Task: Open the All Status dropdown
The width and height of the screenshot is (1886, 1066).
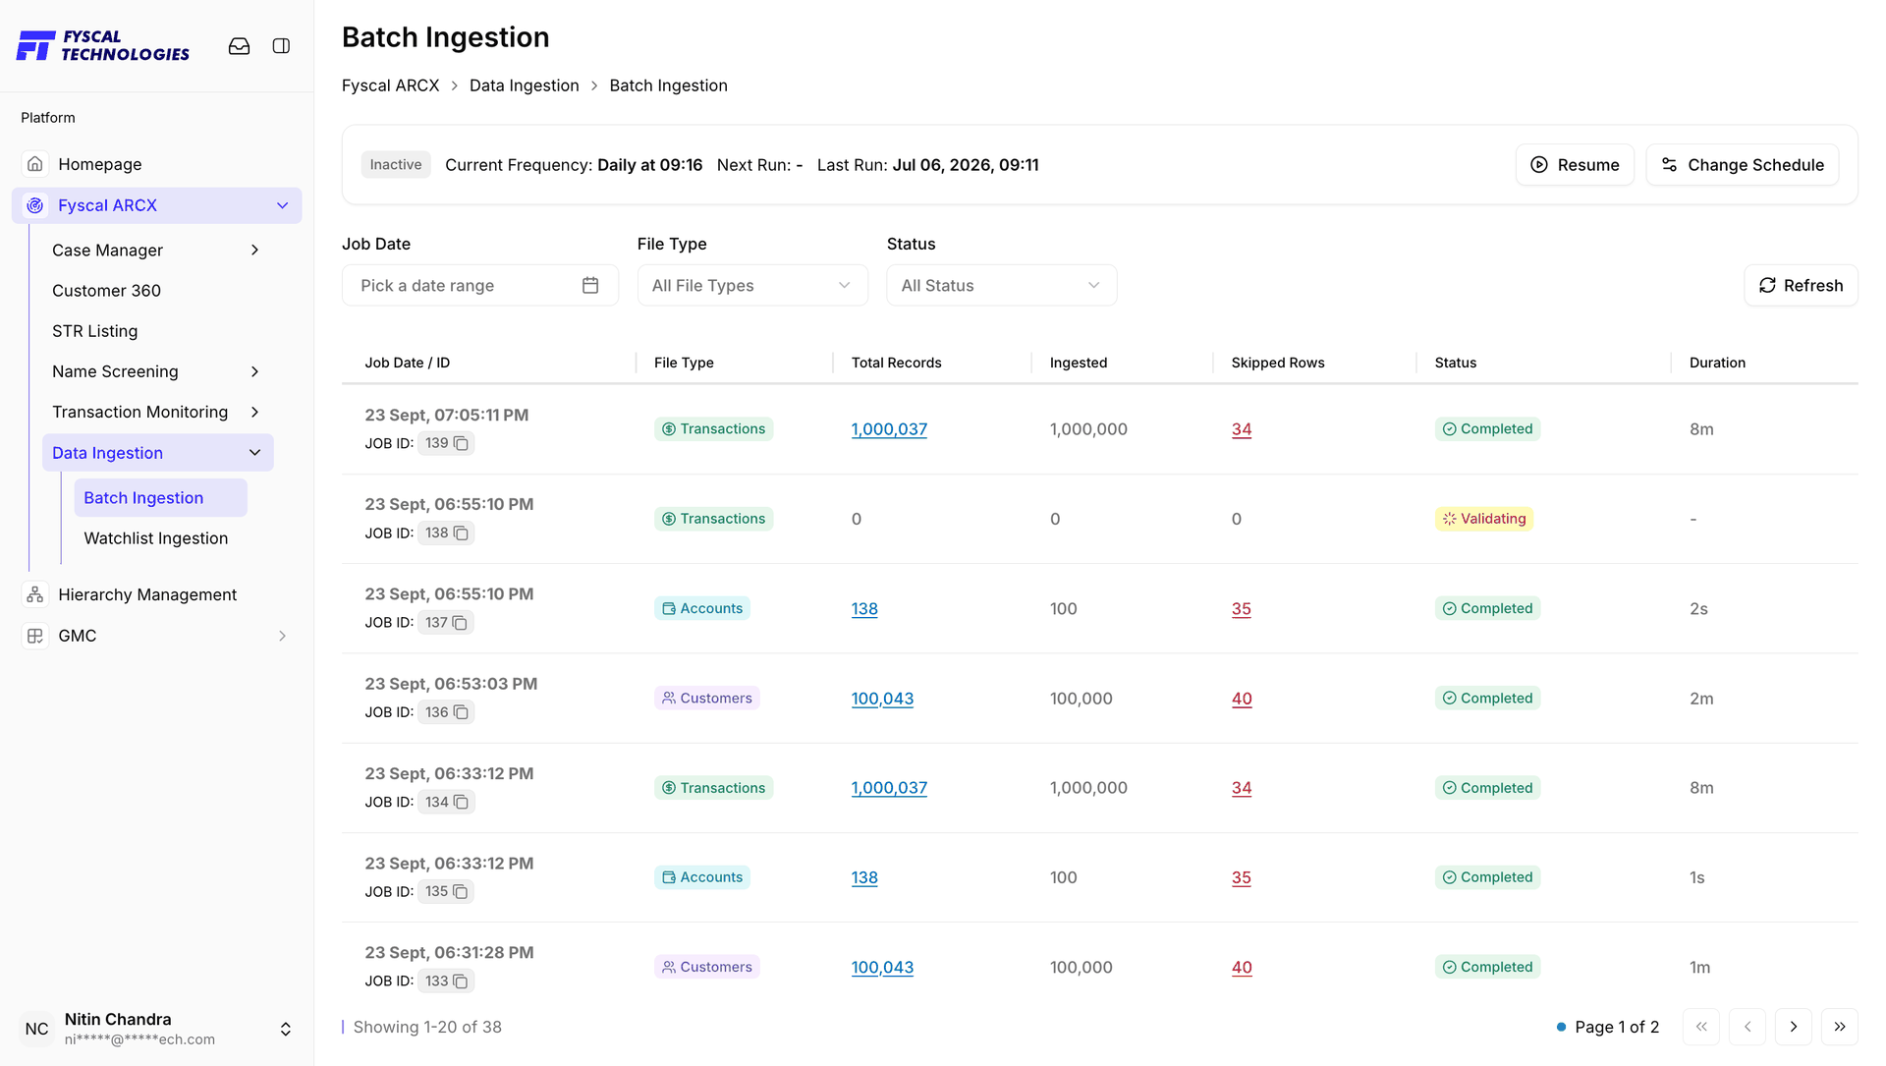Action: coord(1001,285)
